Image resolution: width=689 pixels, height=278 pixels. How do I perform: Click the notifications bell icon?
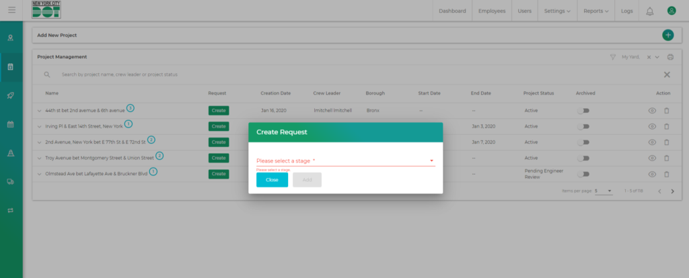(x=649, y=11)
